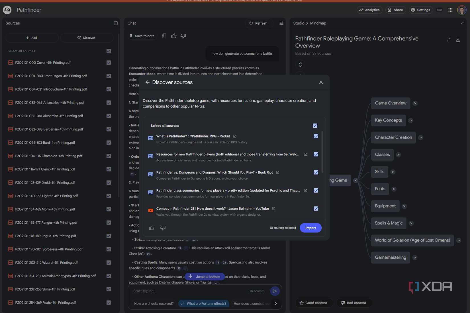Viewport: 470px width, 313px height.
Task: Select World of Golarion mindmap node
Action: pyautogui.click(x=412, y=240)
